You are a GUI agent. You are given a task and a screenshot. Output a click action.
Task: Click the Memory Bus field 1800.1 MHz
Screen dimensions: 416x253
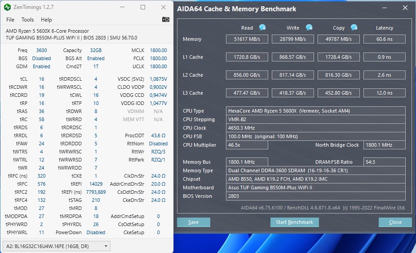coord(247,162)
